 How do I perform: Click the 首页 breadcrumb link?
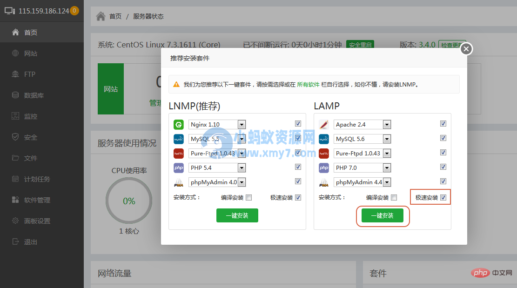click(x=115, y=16)
